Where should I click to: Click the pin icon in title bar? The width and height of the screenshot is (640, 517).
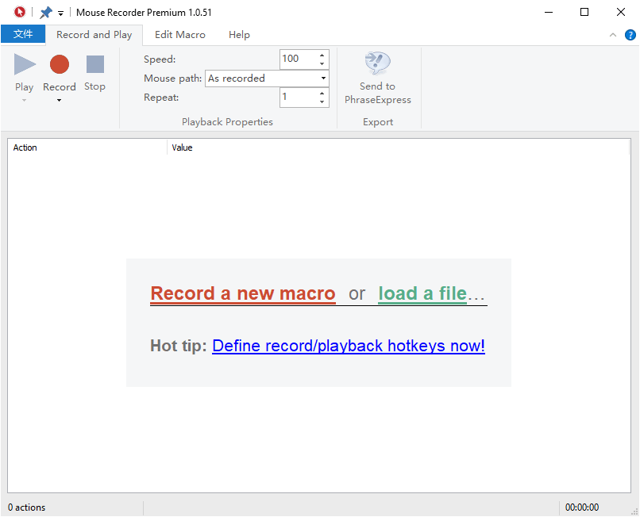46,12
